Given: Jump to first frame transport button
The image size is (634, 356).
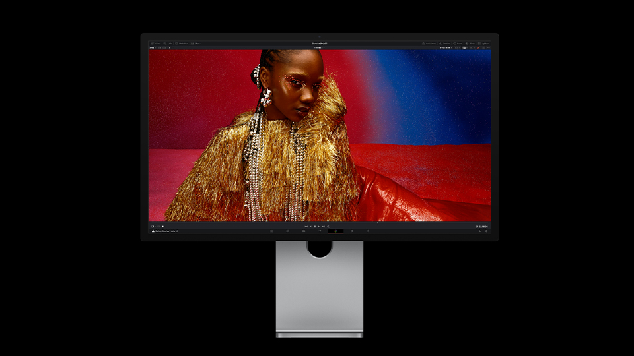Looking at the screenshot, I should pyautogui.click(x=306, y=226).
